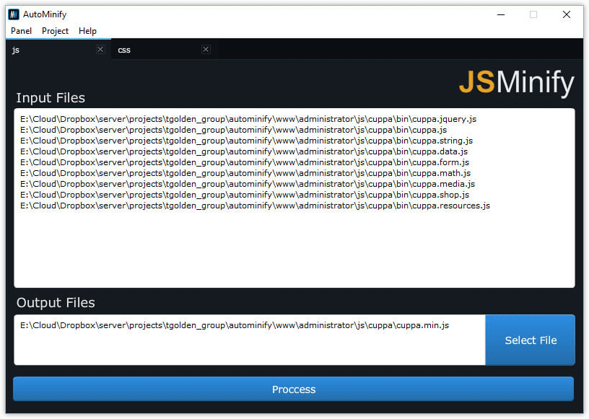The width and height of the screenshot is (589, 419).
Task: Close the css tab
Action: click(x=206, y=49)
